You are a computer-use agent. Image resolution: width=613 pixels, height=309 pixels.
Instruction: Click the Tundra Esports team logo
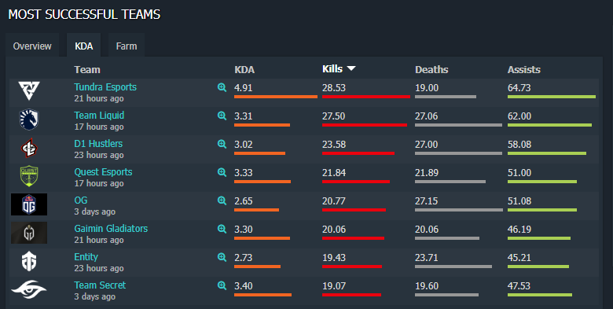[29, 90]
